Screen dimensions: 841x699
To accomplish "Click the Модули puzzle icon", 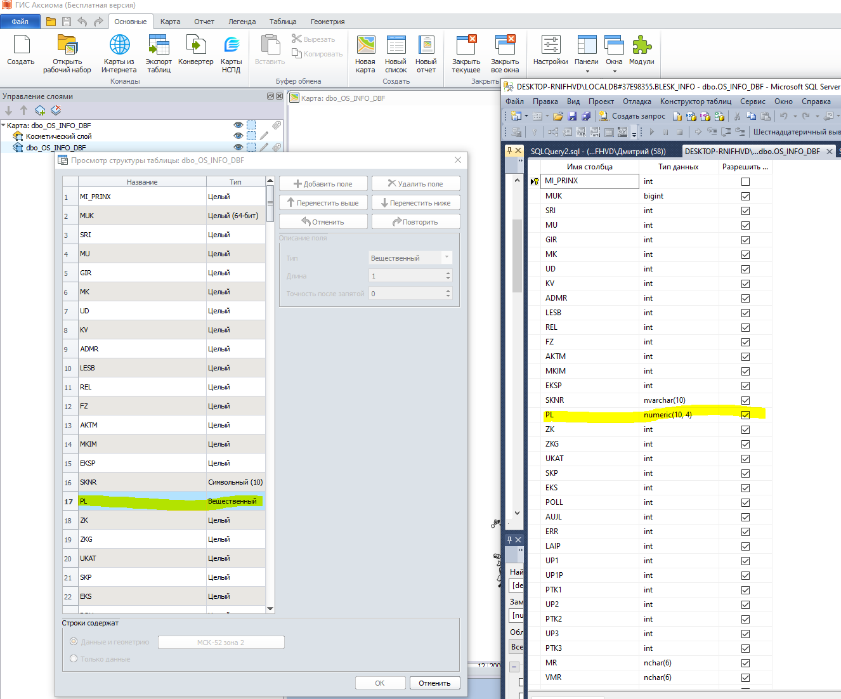I will tap(641, 46).
